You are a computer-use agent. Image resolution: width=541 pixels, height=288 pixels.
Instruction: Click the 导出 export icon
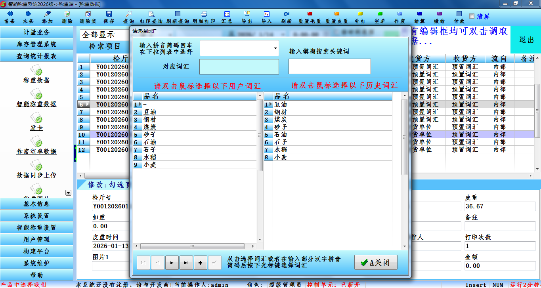tap(247, 14)
